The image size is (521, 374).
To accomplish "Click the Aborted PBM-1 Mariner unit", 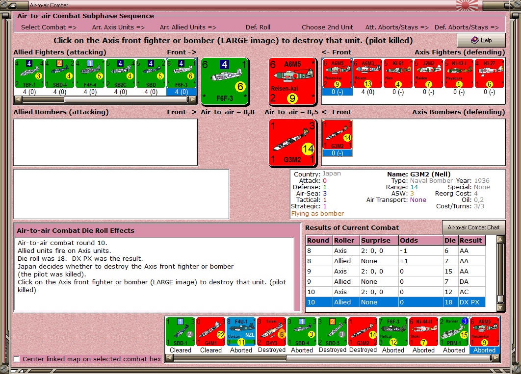I will [x=454, y=332].
